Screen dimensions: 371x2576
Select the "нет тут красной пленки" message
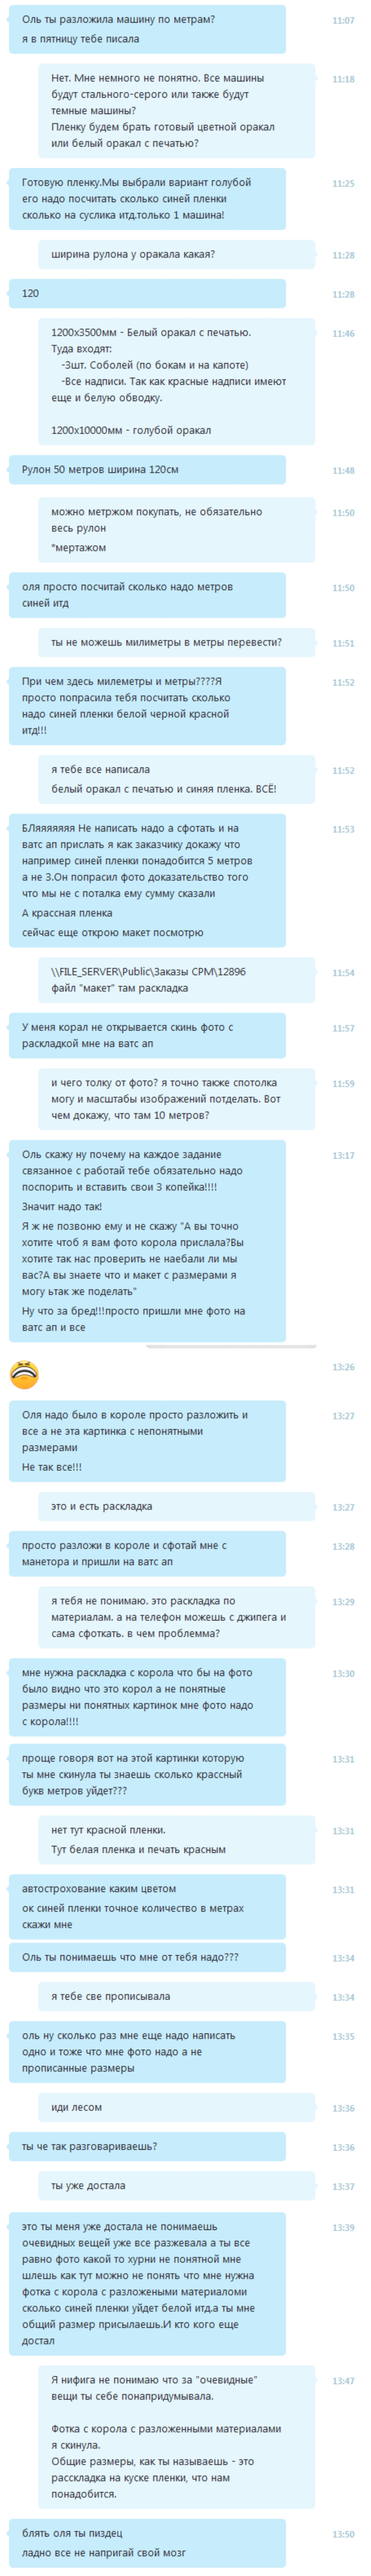coord(176,1840)
